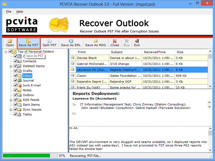Open the Help menu

coord(20,12)
